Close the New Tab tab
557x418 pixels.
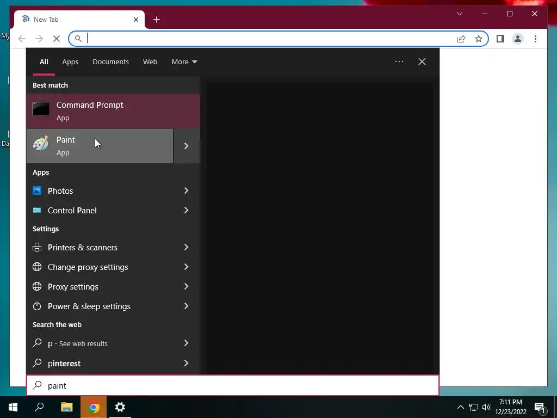[x=135, y=20]
